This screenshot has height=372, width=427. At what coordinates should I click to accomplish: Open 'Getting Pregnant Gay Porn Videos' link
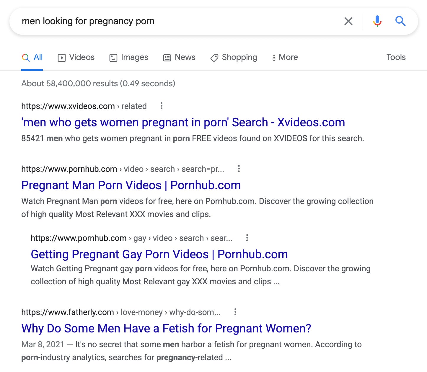[x=159, y=254]
